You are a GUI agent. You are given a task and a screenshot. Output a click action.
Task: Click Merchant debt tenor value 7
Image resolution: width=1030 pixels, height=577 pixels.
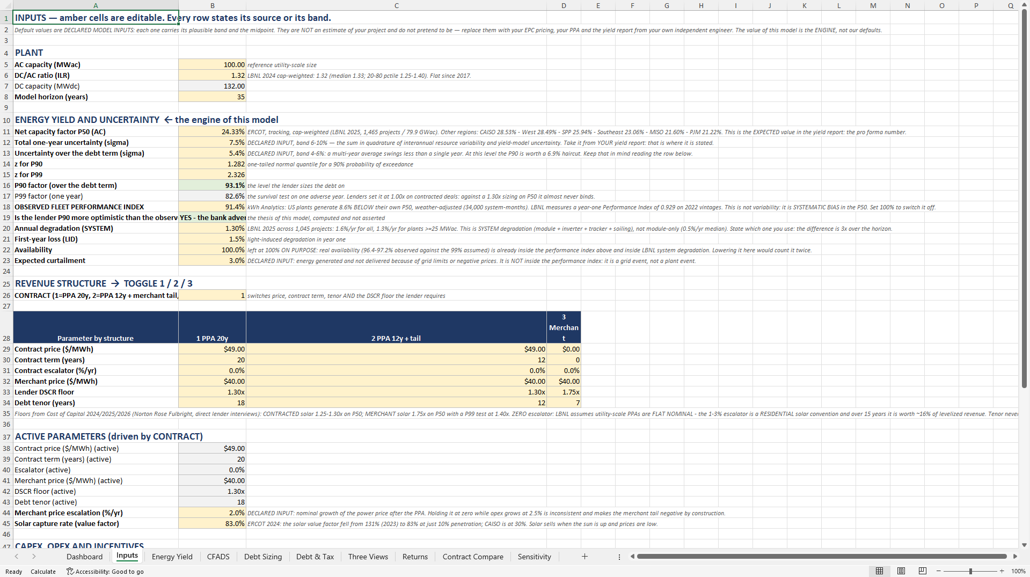coord(564,403)
